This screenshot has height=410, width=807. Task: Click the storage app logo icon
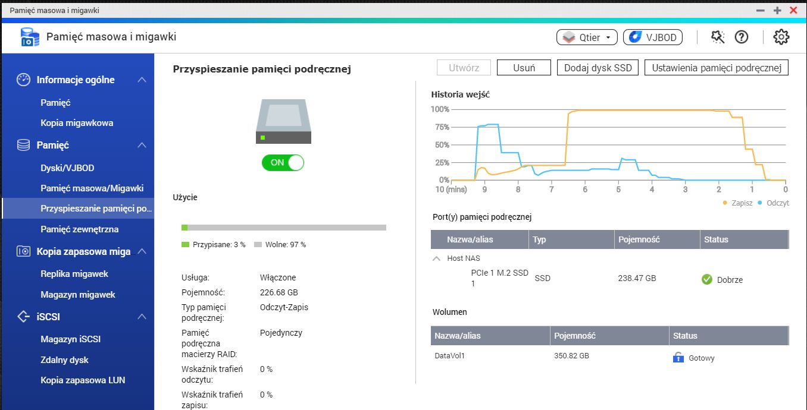(x=30, y=37)
